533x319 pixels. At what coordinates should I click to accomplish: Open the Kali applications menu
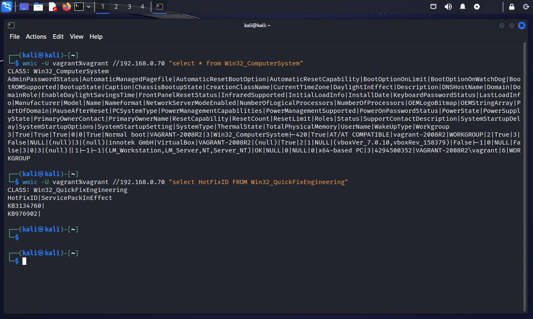pos(7,7)
